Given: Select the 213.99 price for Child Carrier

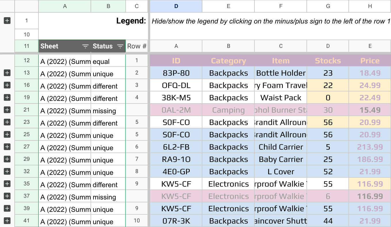Looking at the screenshot, I should coord(370,147).
